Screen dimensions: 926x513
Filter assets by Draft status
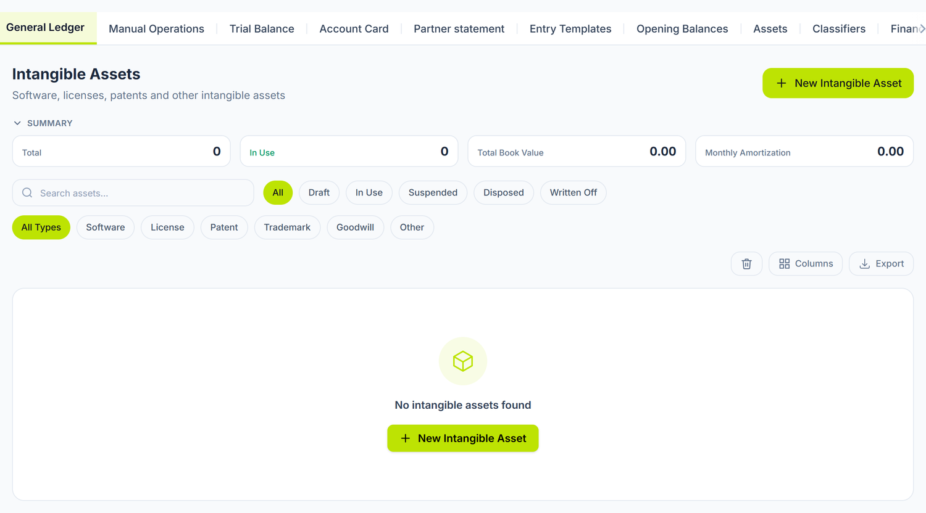[x=319, y=193]
